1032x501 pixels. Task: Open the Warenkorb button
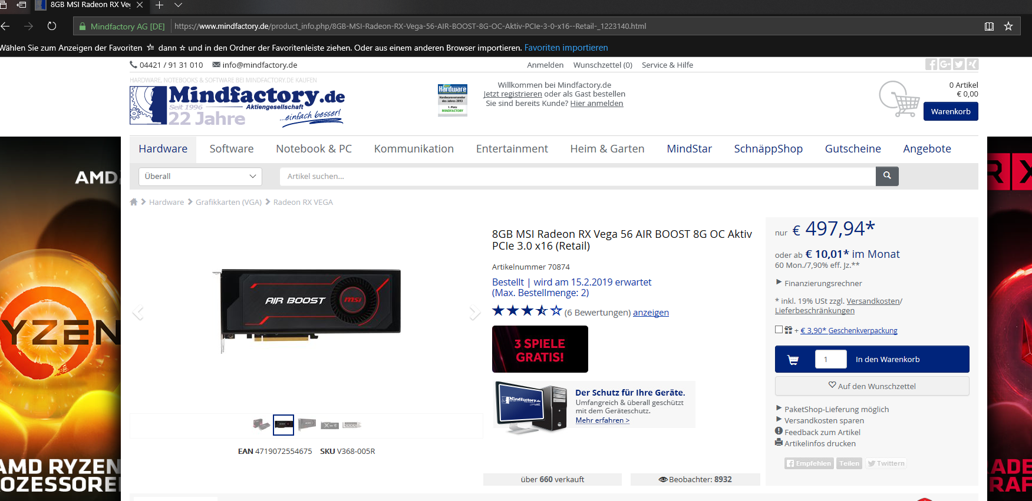pos(951,111)
